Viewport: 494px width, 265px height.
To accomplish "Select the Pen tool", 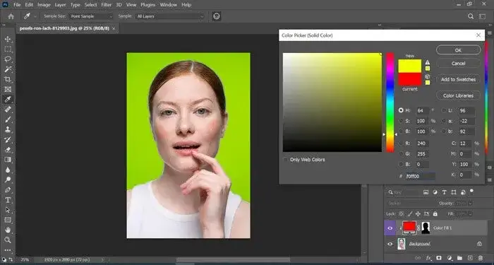I will pos(8,190).
